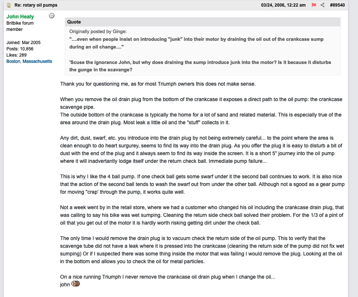Click the quoted text about introducing "junk"

pyautogui.click(x=196, y=43)
